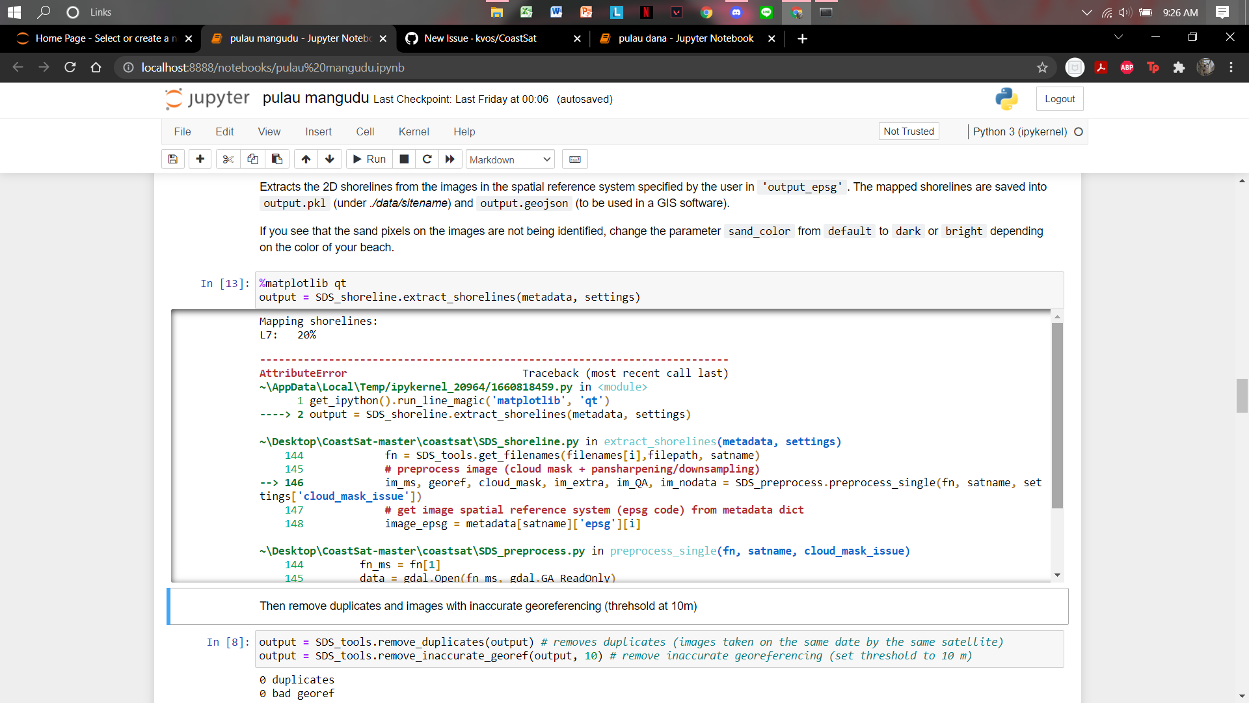The image size is (1249, 703).
Task: Open the Kernel menu
Action: pyautogui.click(x=414, y=131)
